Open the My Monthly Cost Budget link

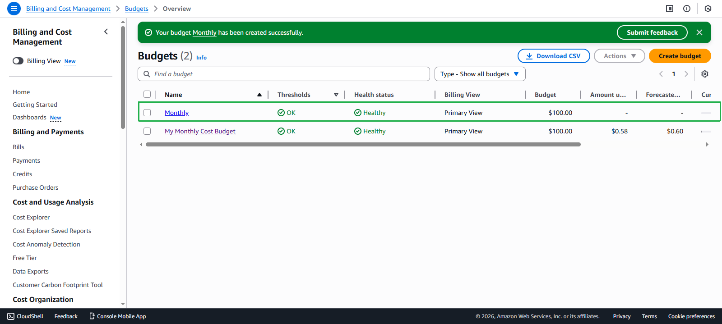(x=200, y=131)
